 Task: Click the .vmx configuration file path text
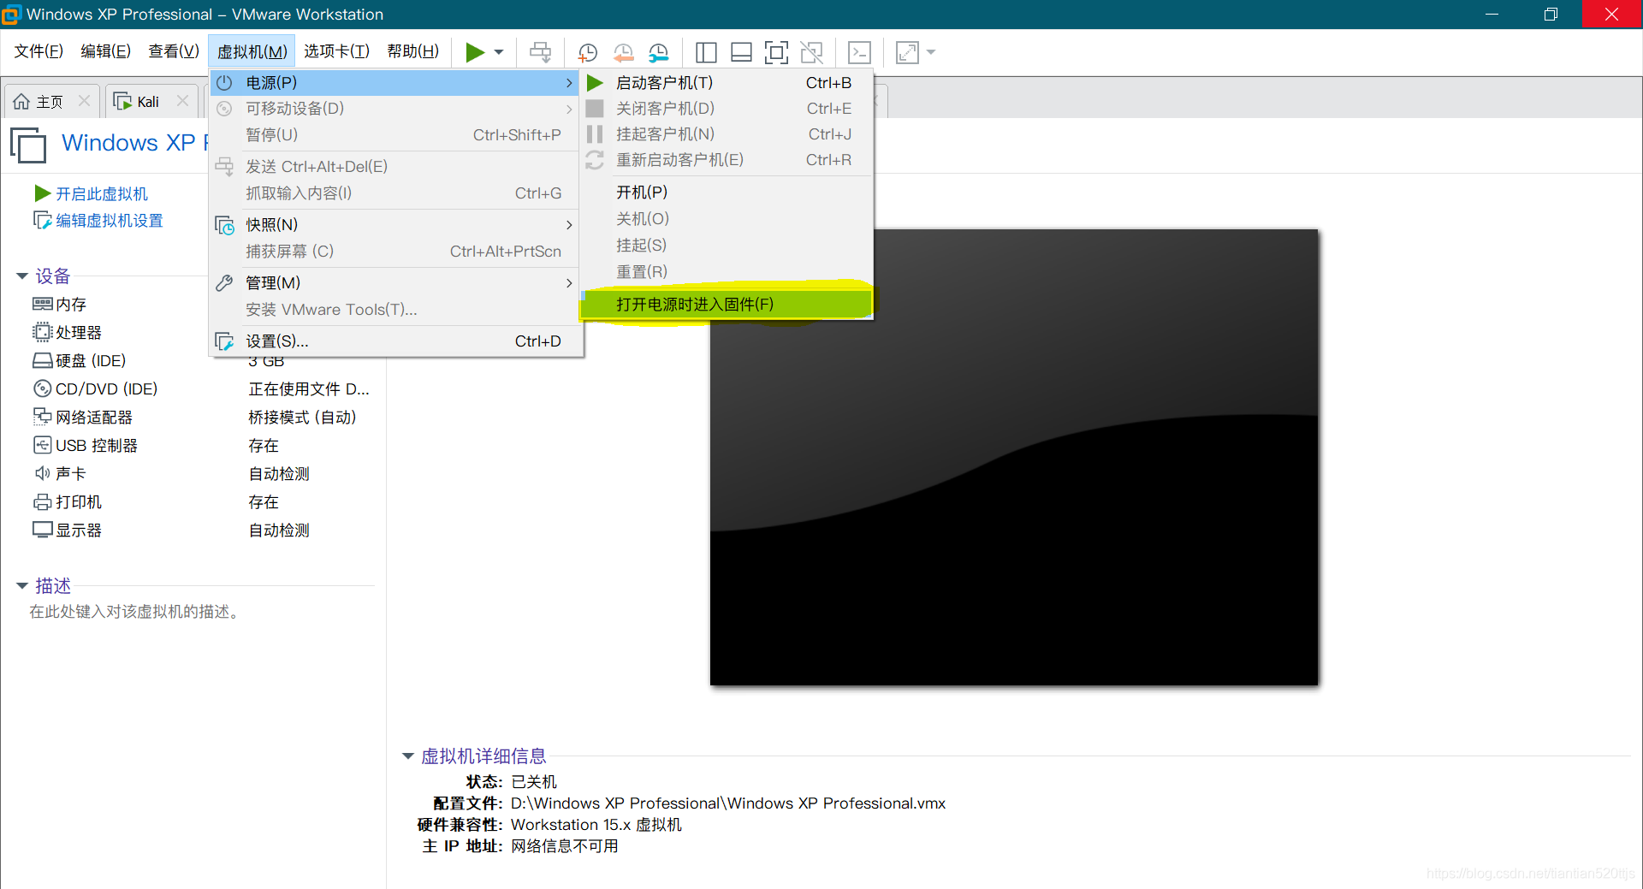click(x=728, y=803)
